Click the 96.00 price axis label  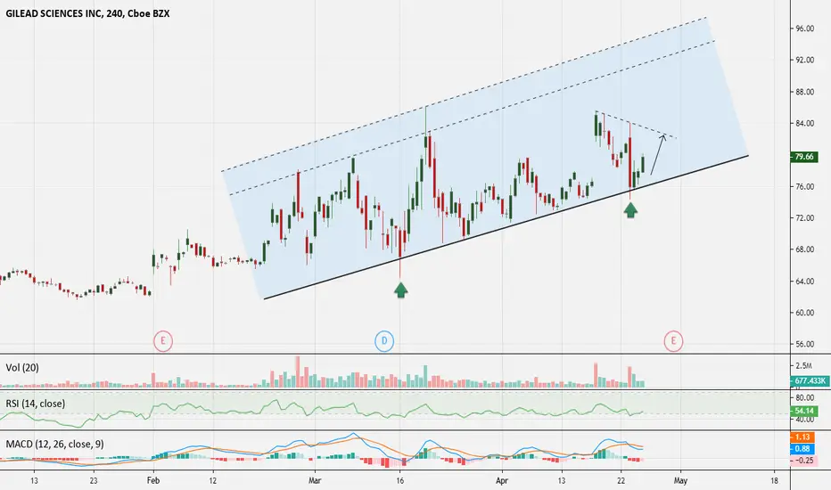(x=804, y=29)
